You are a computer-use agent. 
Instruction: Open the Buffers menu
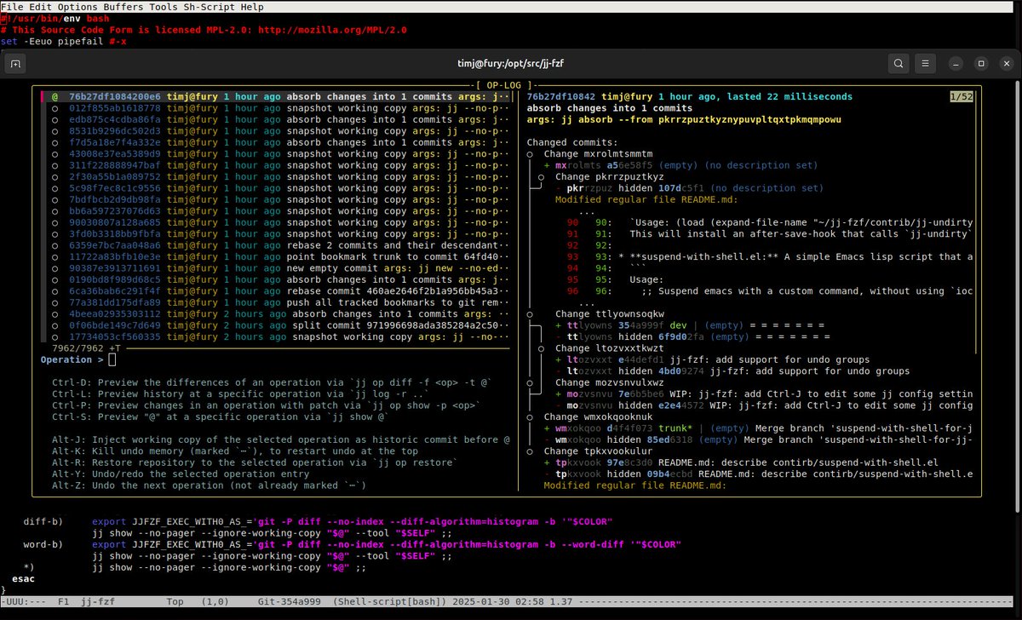tap(123, 7)
